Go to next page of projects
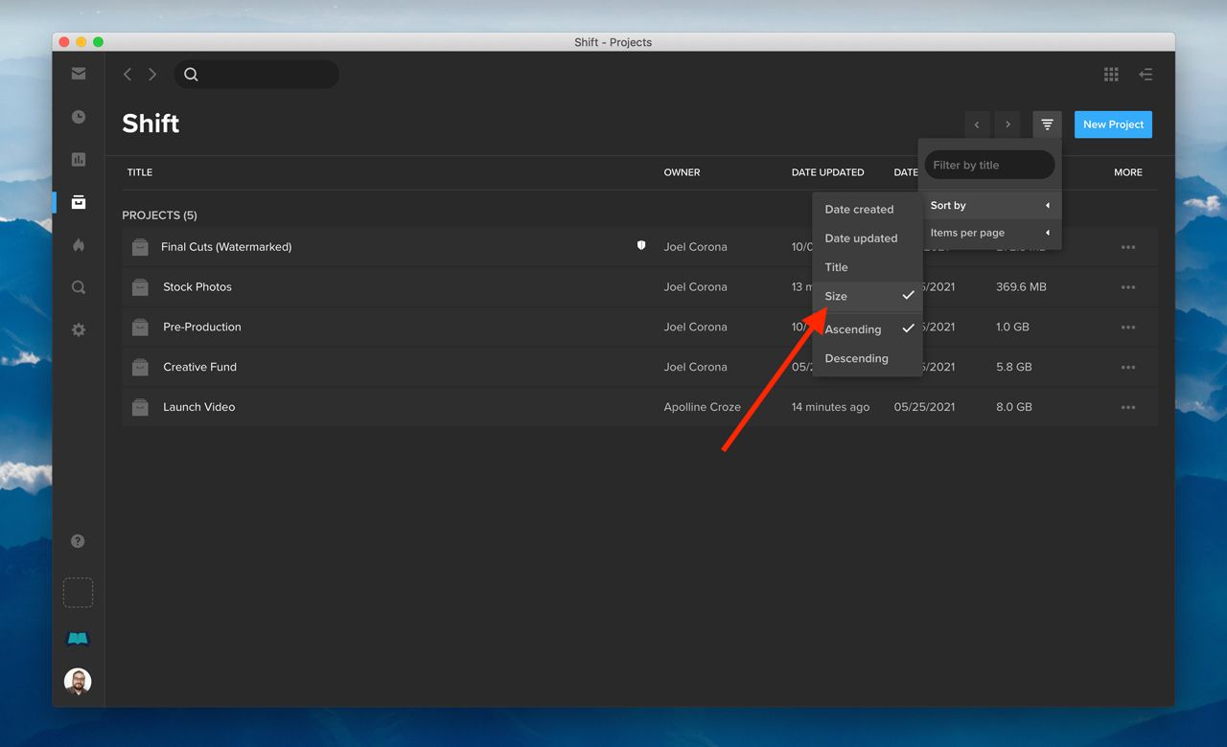The height and width of the screenshot is (747, 1227). pos(1007,124)
